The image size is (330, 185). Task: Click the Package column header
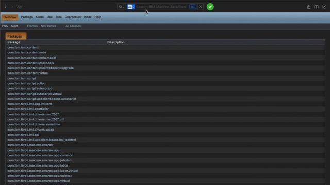pos(14,42)
